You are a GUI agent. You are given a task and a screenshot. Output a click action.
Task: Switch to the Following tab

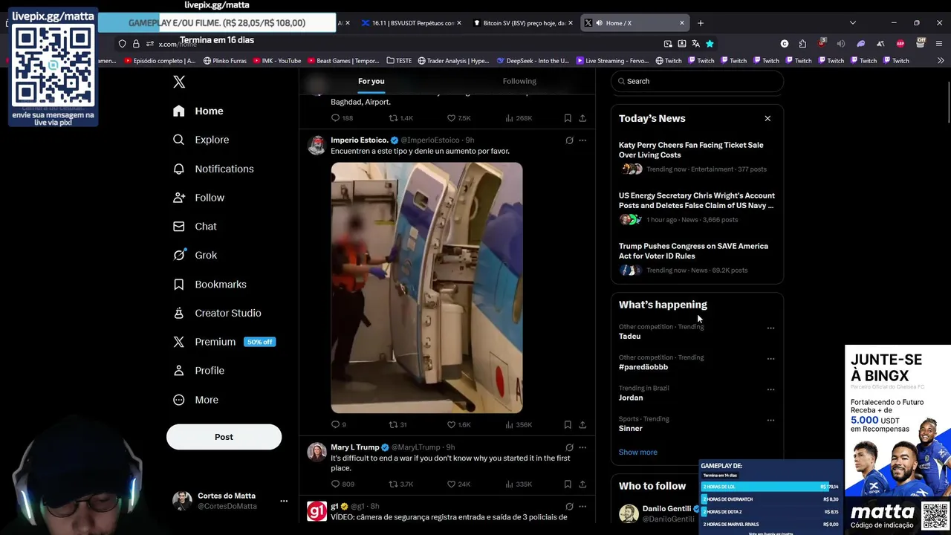point(519,81)
